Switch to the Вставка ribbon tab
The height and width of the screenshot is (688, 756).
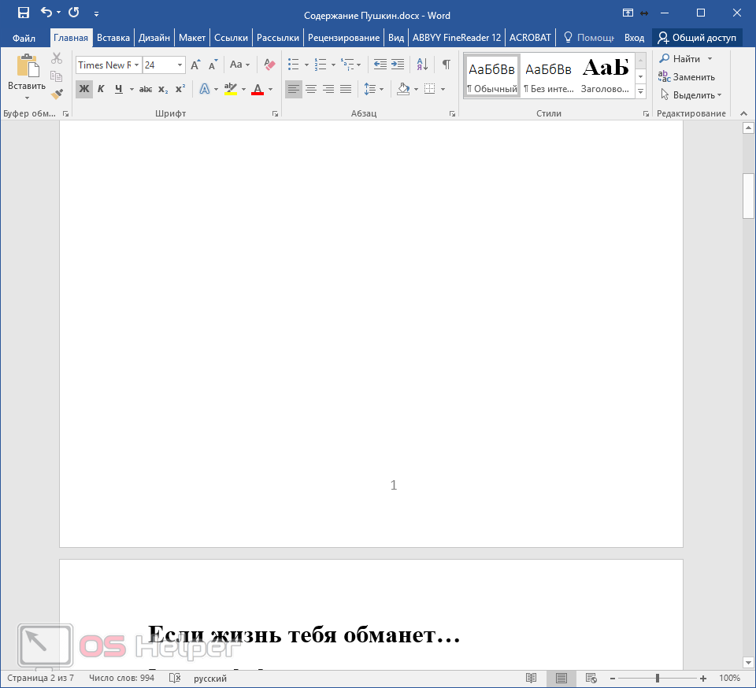(x=113, y=38)
